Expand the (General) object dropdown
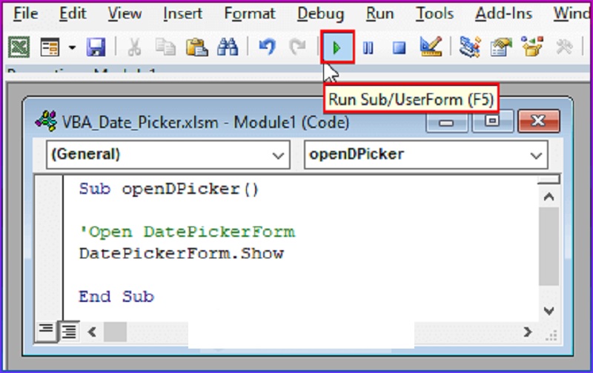Image resolution: width=593 pixels, height=373 pixels. click(279, 156)
